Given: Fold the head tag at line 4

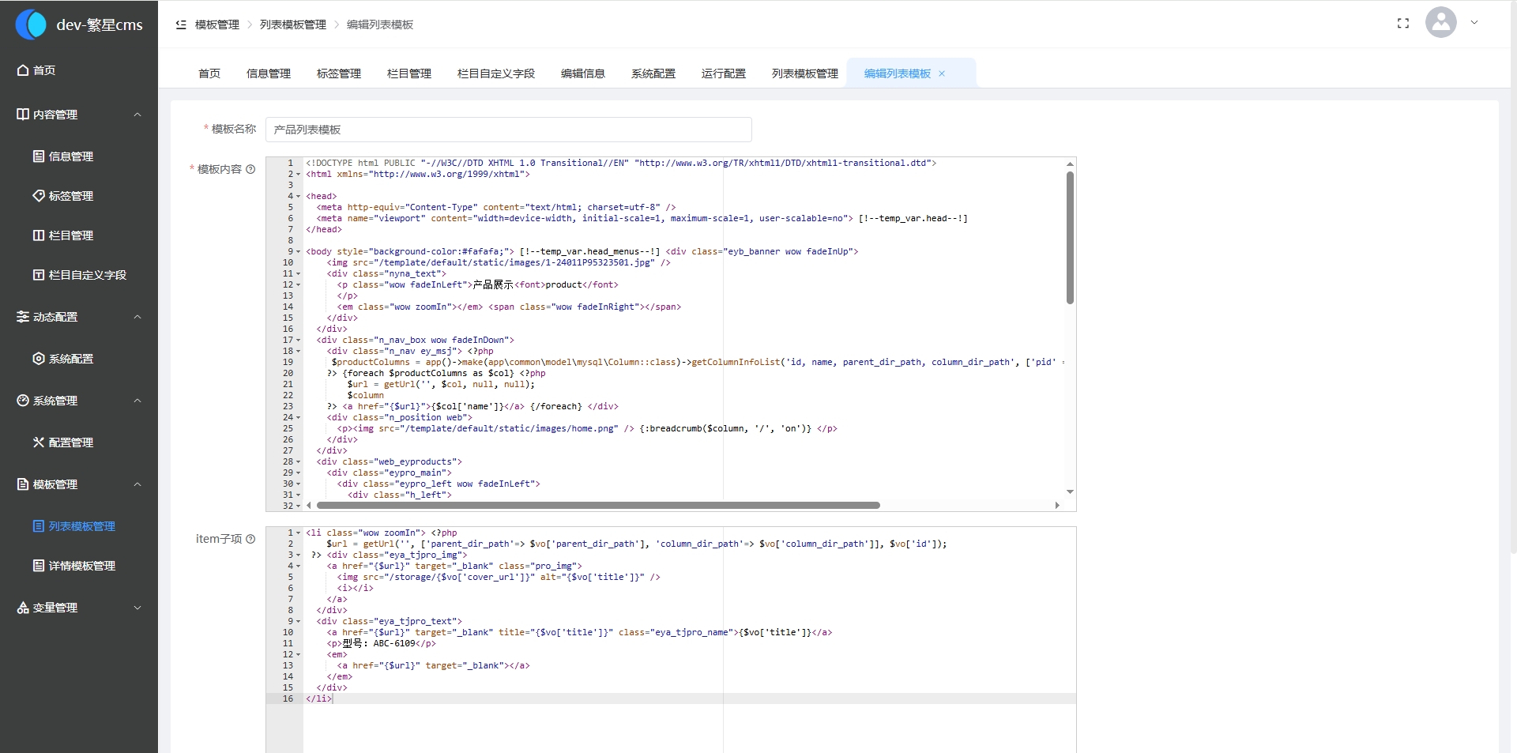Looking at the screenshot, I should (299, 197).
